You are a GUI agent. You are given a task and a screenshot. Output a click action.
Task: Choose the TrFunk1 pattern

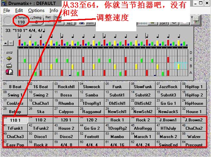pyautogui.click(x=15, y=127)
